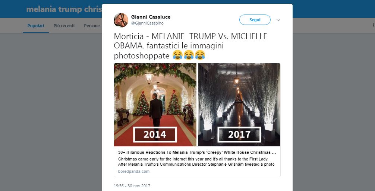
Task: Click the 2017 year label box
Action: point(239,134)
